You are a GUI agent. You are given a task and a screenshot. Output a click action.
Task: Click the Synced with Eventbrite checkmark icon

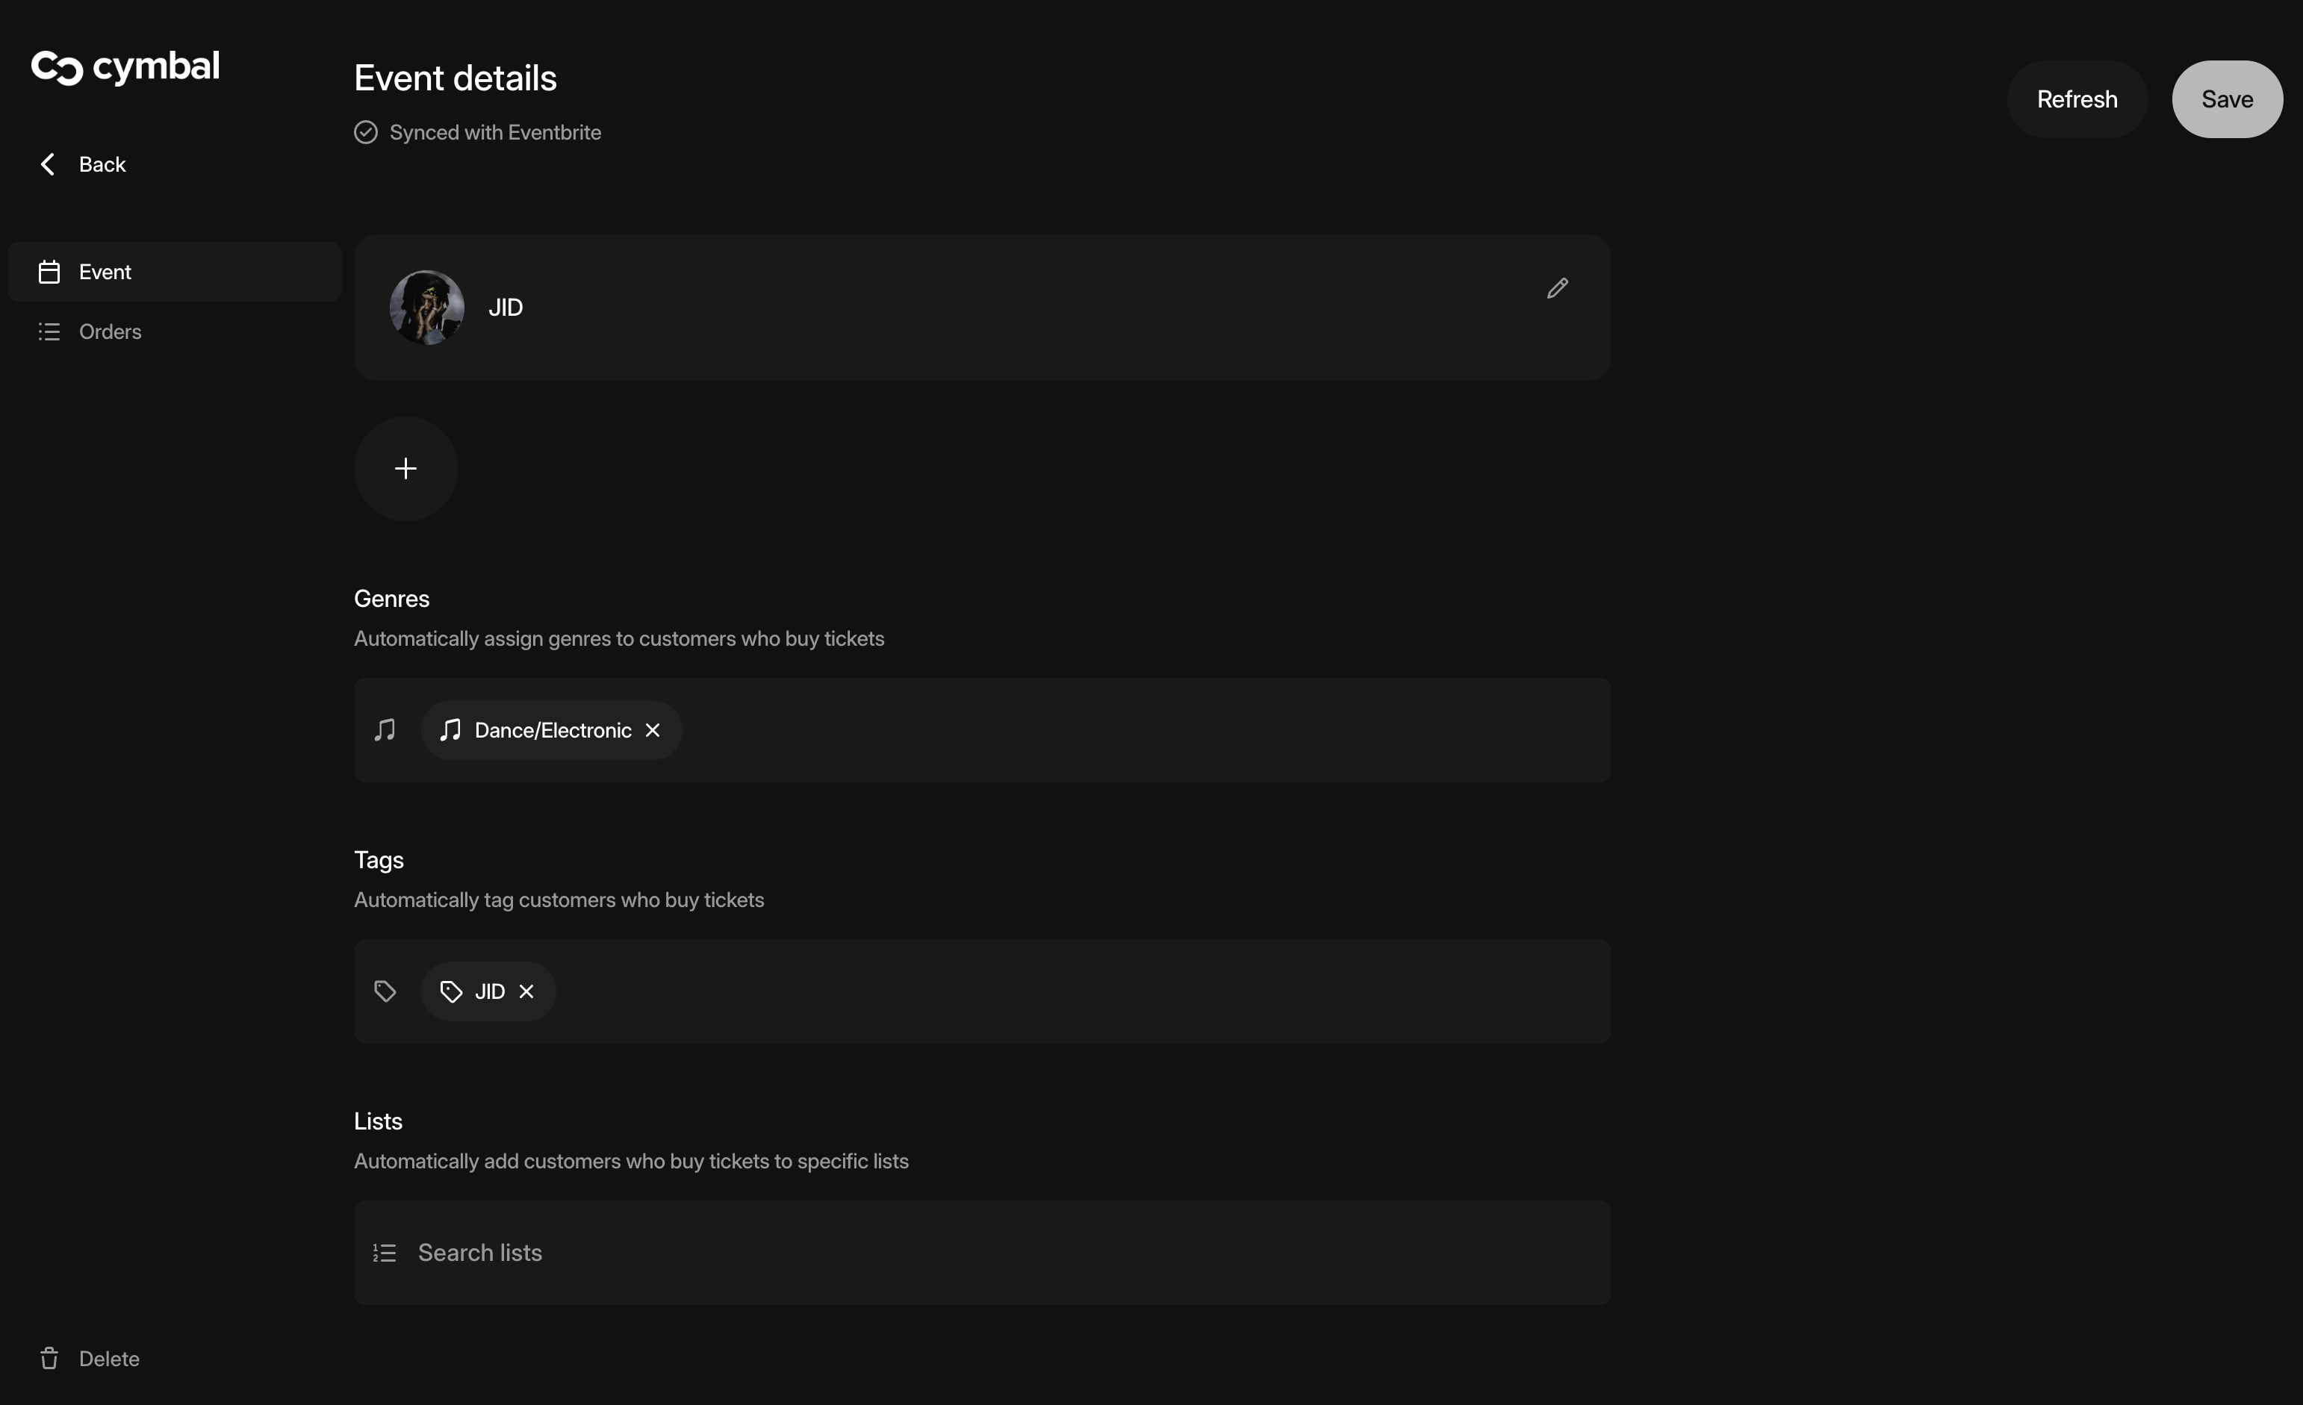[365, 133]
